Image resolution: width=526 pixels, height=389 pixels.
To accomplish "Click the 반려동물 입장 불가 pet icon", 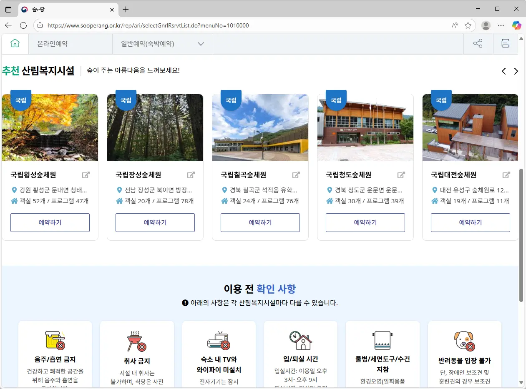I will coord(464,340).
